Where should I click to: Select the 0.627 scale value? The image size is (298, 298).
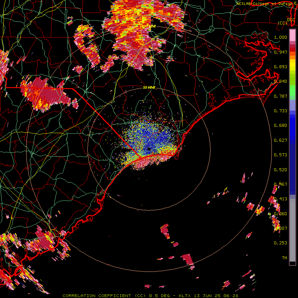coord(280,140)
